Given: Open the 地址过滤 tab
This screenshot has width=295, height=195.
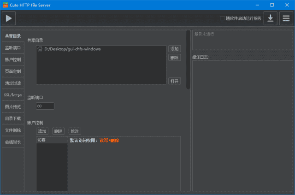Looking at the screenshot, I should (x=12, y=83).
